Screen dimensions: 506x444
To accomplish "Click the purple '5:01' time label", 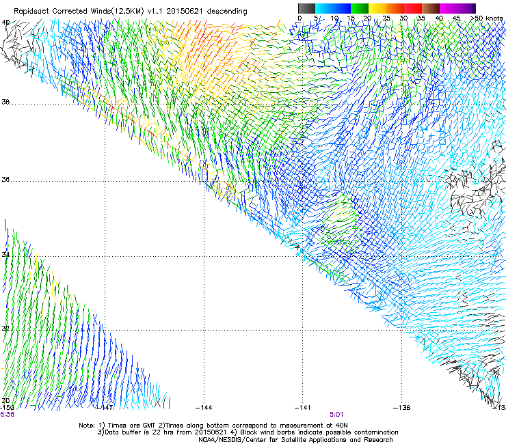I will tap(336, 415).
